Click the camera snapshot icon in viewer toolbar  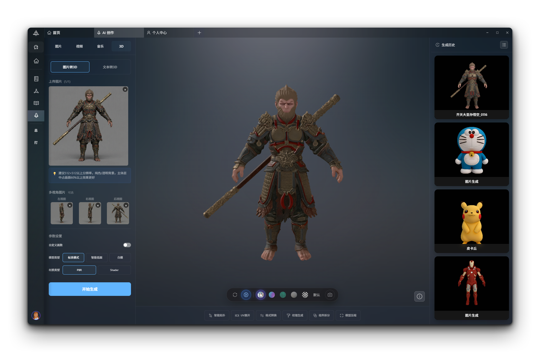click(x=330, y=295)
